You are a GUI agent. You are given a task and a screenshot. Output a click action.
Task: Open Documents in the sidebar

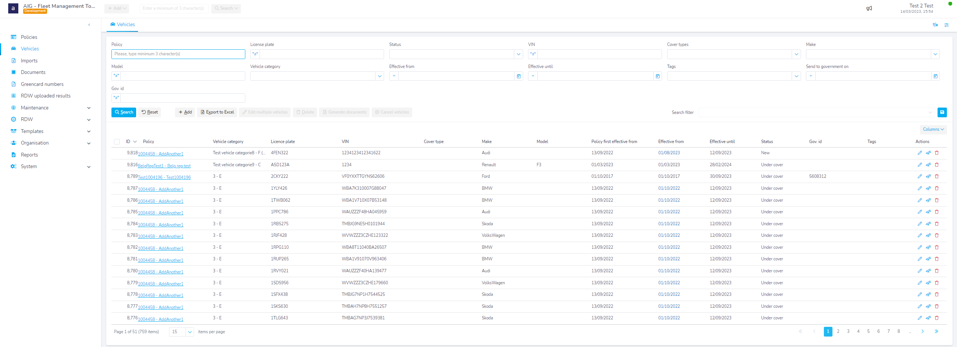click(x=33, y=72)
